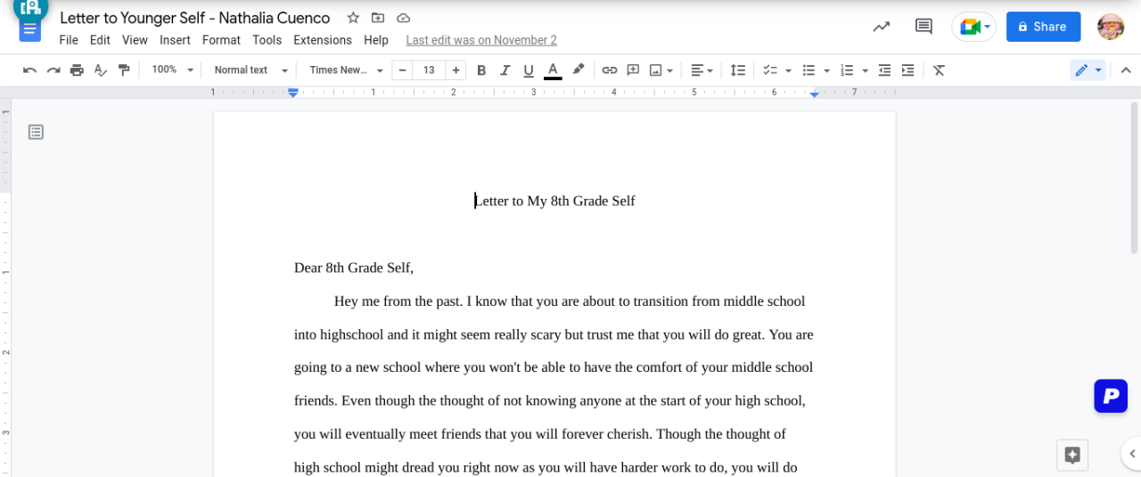Open the Help menu

376,40
